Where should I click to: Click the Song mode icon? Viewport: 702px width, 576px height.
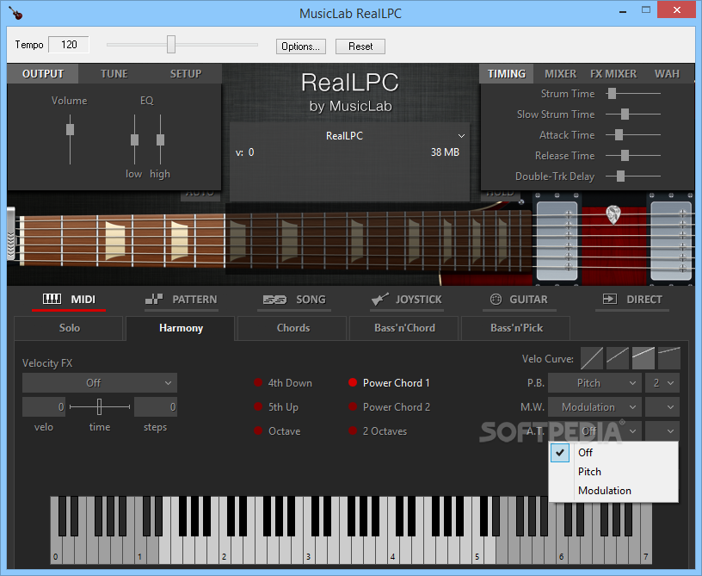tap(274, 300)
